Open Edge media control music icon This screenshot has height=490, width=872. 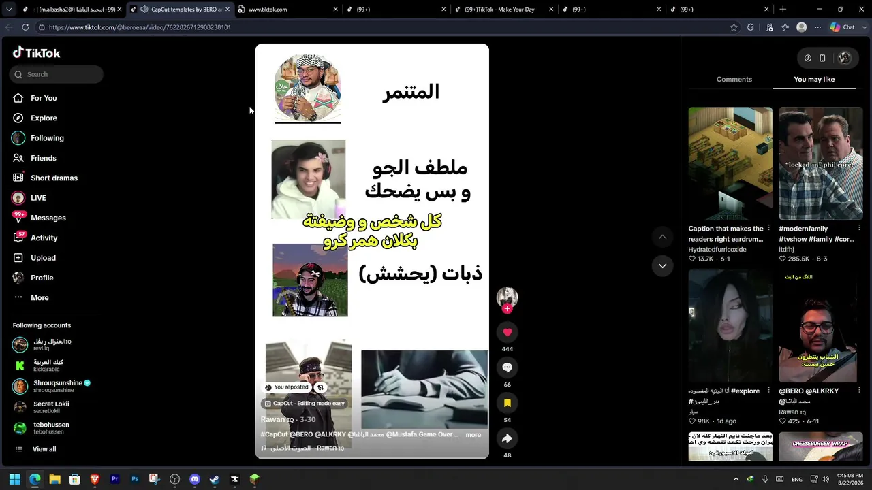[x=769, y=27]
